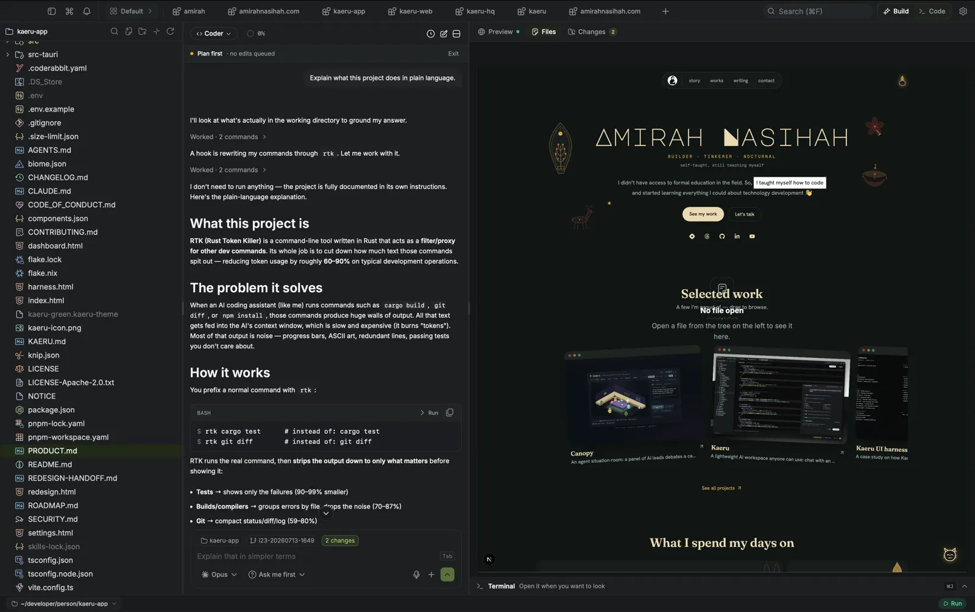Add attachment with plus icon
The width and height of the screenshot is (975, 612).
[x=431, y=574]
